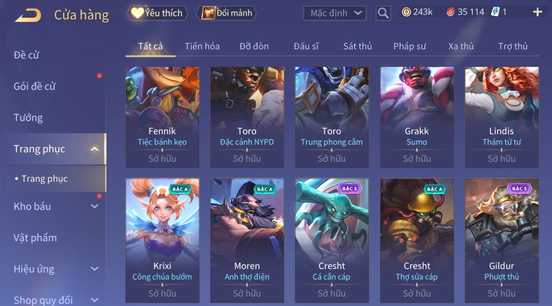Open Yêu thích favorites heart button

157,13
